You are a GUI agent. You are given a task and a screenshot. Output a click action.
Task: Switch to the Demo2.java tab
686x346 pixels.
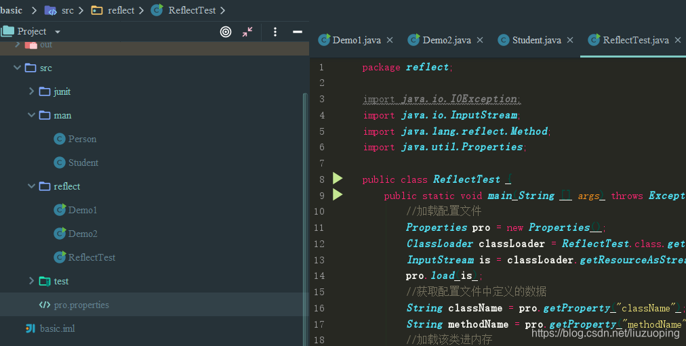[x=447, y=40]
